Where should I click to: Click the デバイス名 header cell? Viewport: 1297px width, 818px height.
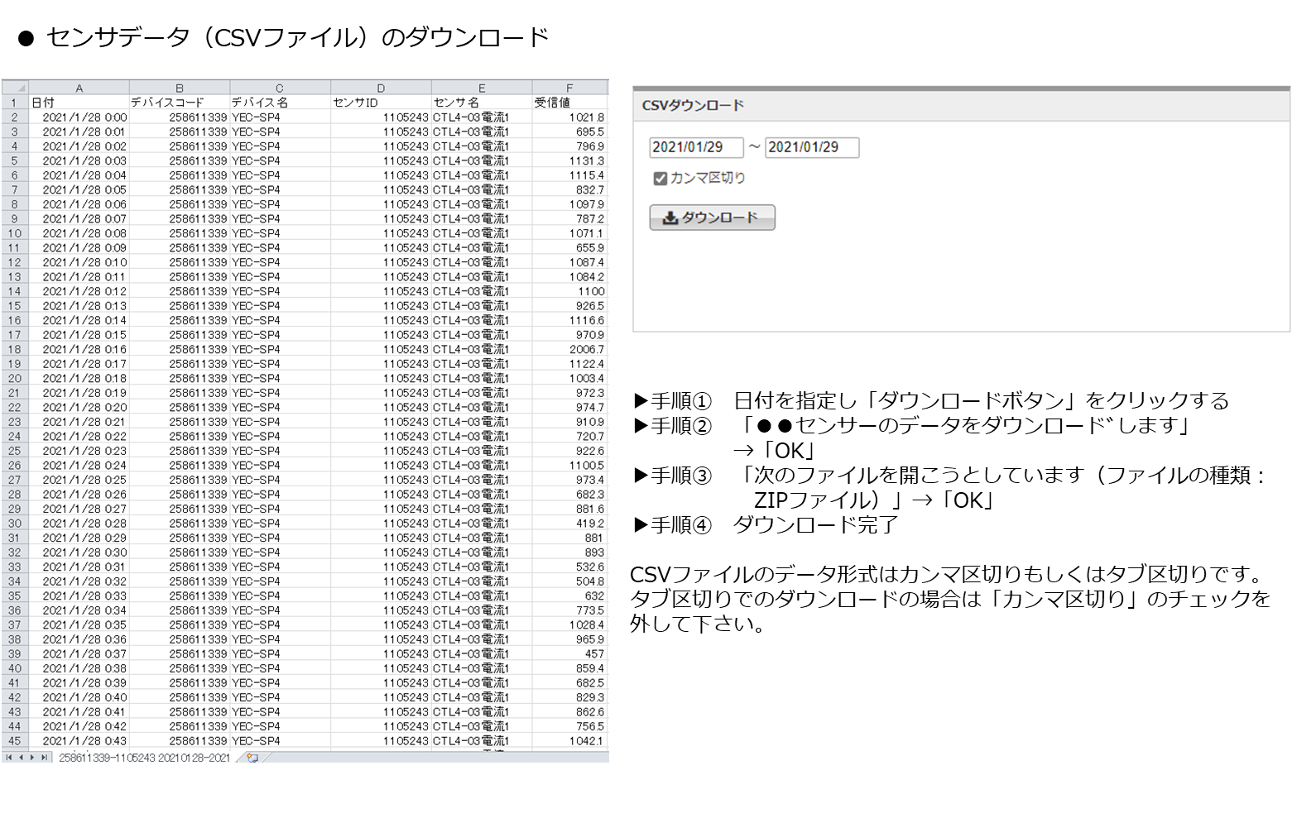pyautogui.click(x=280, y=103)
